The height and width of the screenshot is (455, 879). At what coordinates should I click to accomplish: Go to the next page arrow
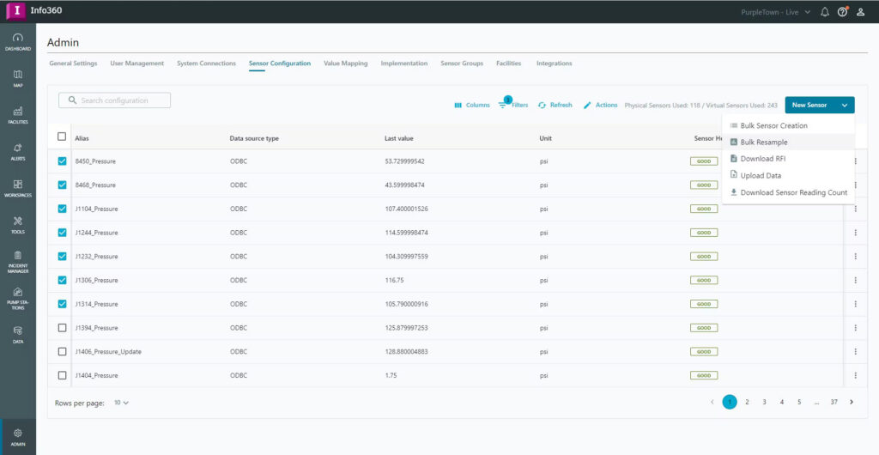point(852,402)
